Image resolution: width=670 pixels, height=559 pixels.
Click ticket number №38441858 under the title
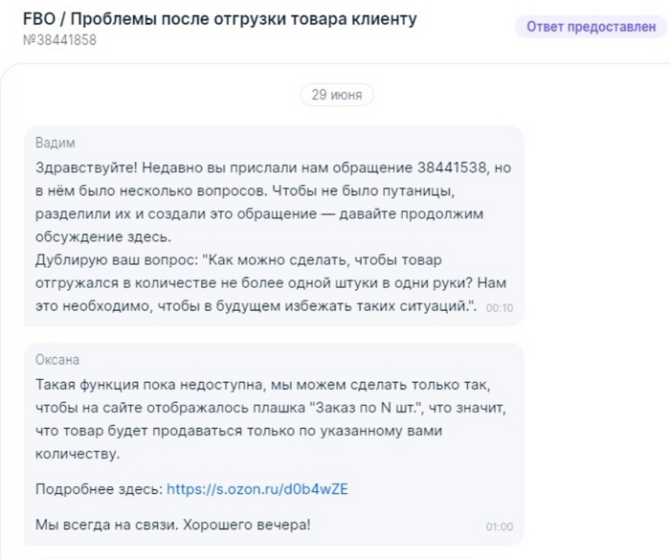59,40
